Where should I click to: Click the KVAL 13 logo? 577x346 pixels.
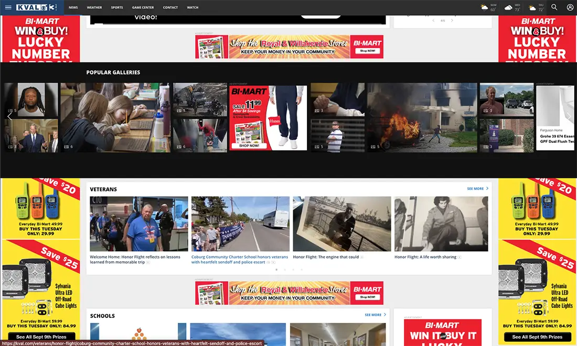(36, 7)
